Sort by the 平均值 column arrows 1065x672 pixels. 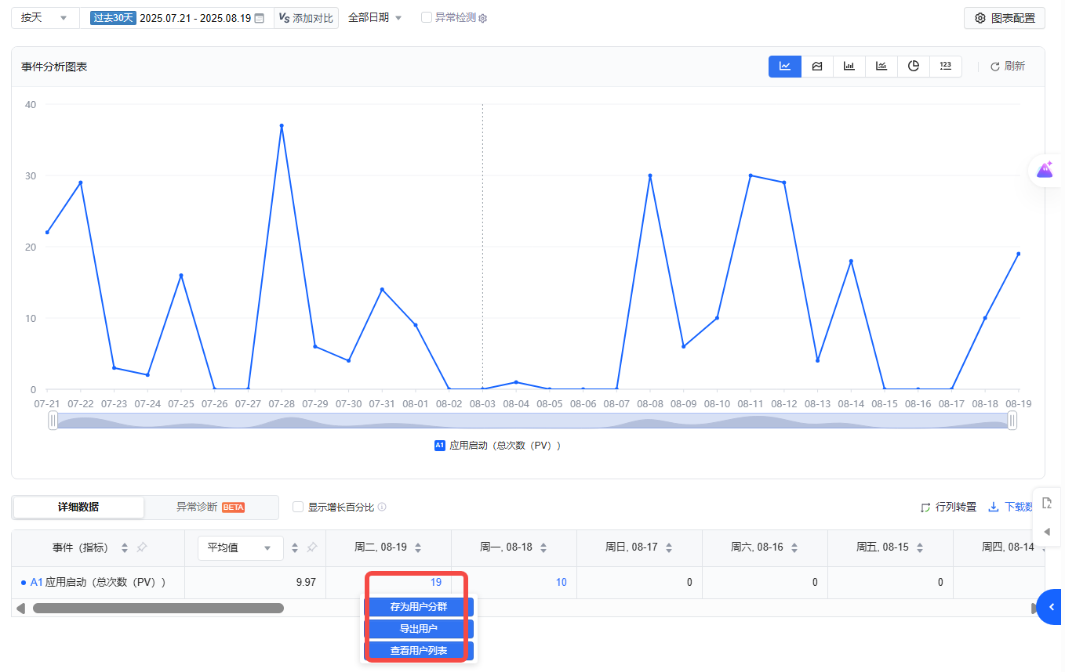coord(295,547)
